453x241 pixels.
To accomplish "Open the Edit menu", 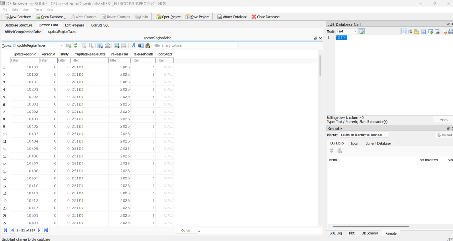I will [15, 10].
